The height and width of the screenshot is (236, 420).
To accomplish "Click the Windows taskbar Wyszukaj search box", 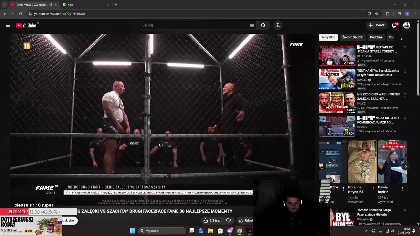I will click(162, 231).
